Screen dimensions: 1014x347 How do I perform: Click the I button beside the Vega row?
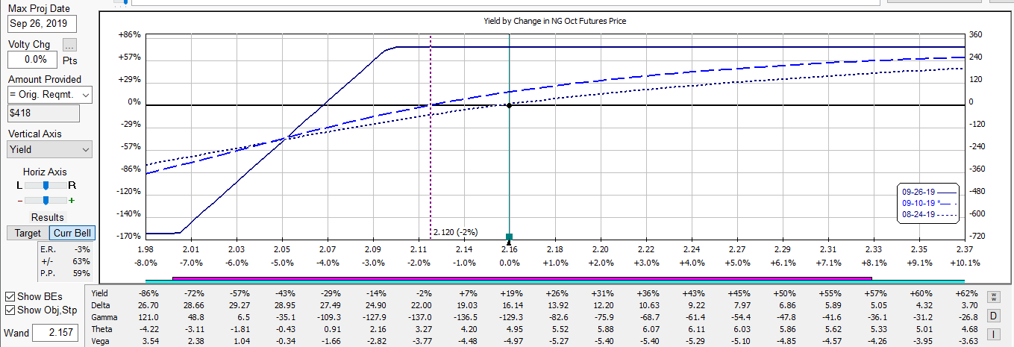pyautogui.click(x=993, y=334)
